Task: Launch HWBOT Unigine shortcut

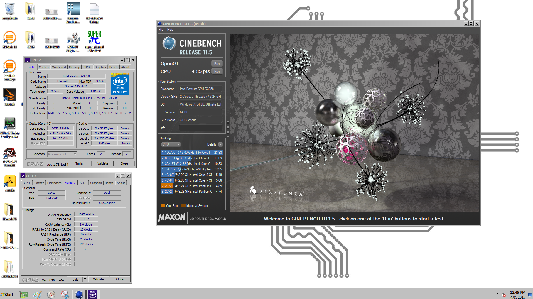Action: 73,42
